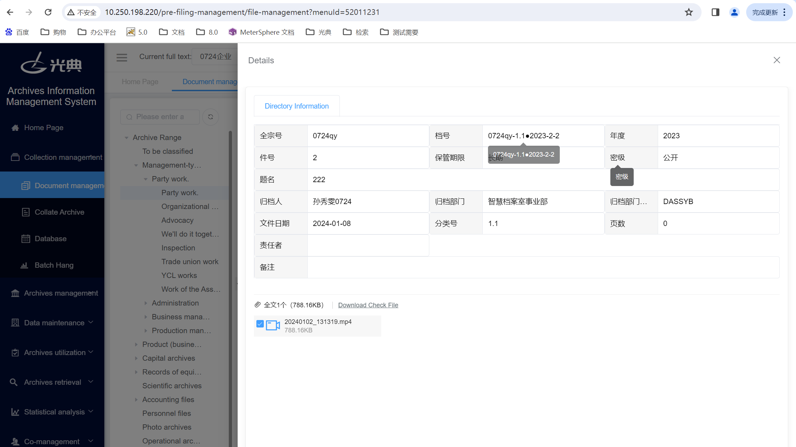The width and height of the screenshot is (796, 447).
Task: Switch to the Document management tab
Action: point(209,82)
